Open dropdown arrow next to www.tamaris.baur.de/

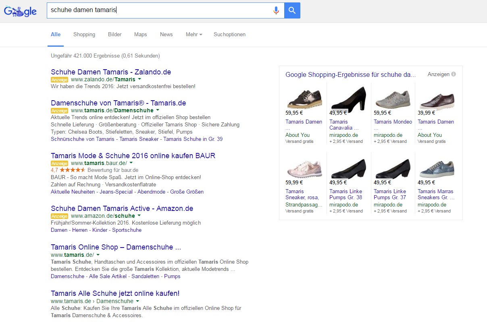coord(131,163)
